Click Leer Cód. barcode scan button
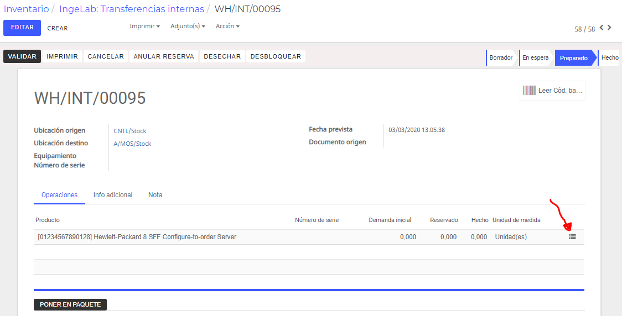 552,91
